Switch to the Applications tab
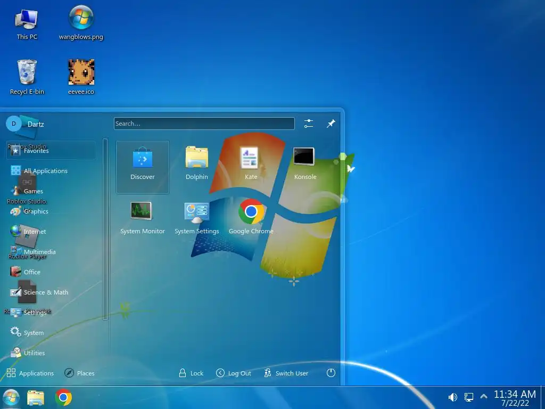Image resolution: width=545 pixels, height=409 pixels. click(30, 373)
